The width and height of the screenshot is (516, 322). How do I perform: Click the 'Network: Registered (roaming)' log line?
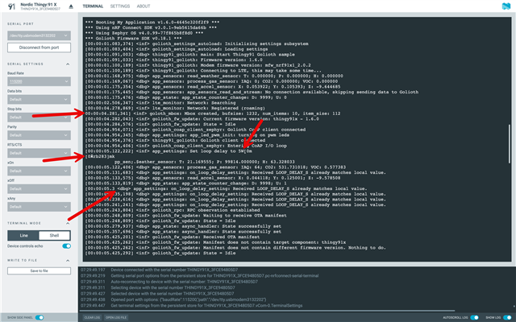tap(175, 108)
